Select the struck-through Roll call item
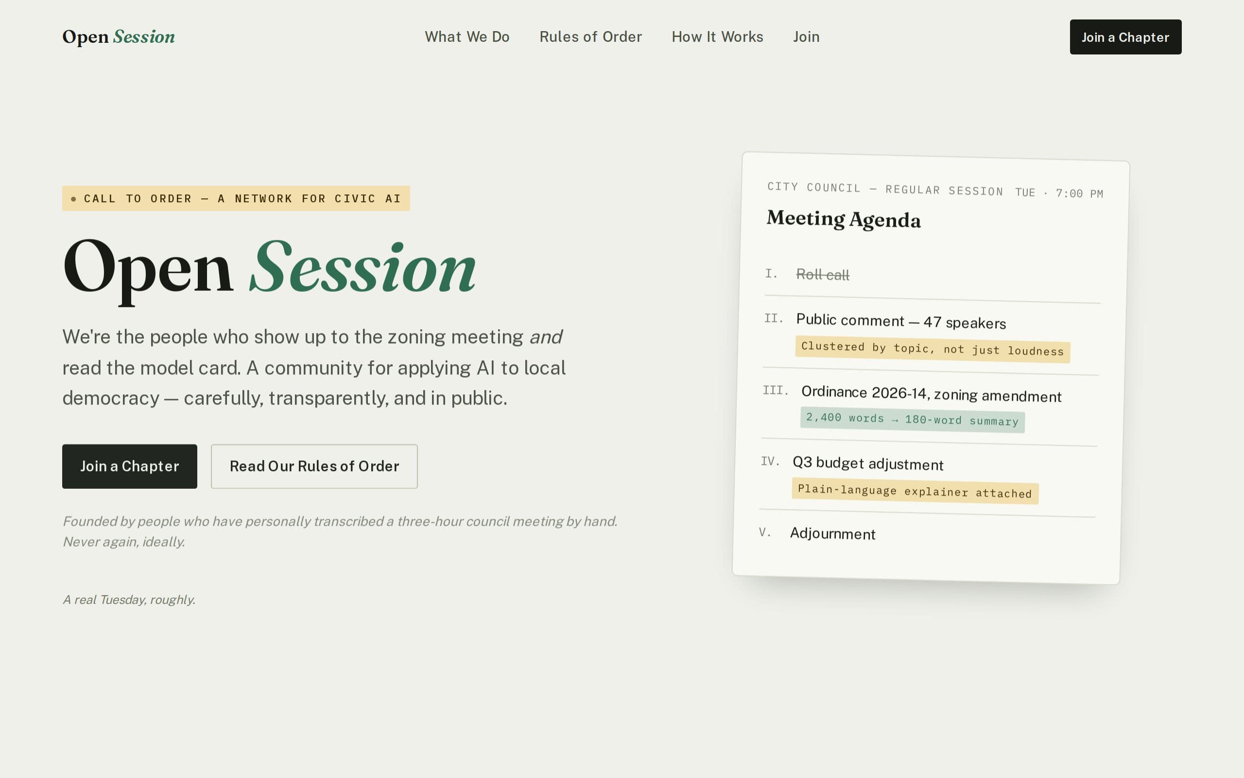This screenshot has width=1244, height=778. (823, 274)
